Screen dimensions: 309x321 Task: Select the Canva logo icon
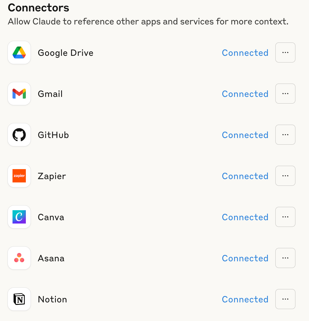(19, 217)
